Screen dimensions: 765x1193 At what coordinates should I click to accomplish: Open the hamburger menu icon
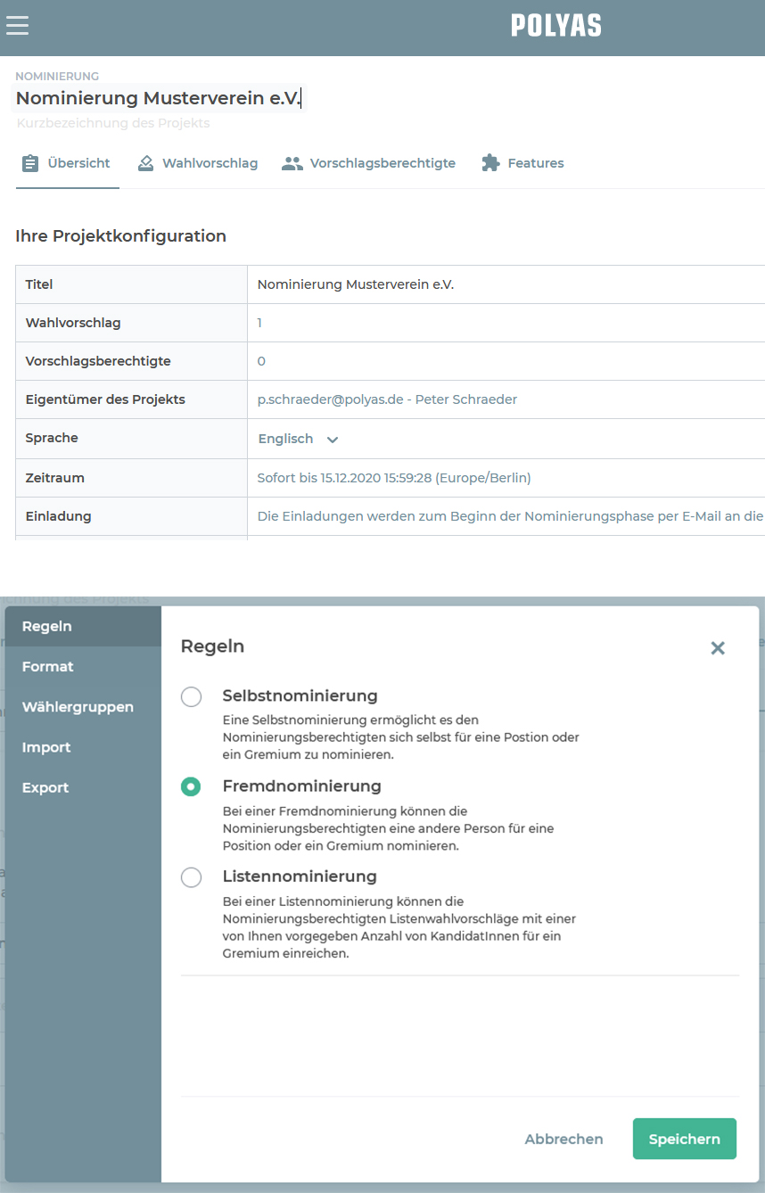pos(18,25)
